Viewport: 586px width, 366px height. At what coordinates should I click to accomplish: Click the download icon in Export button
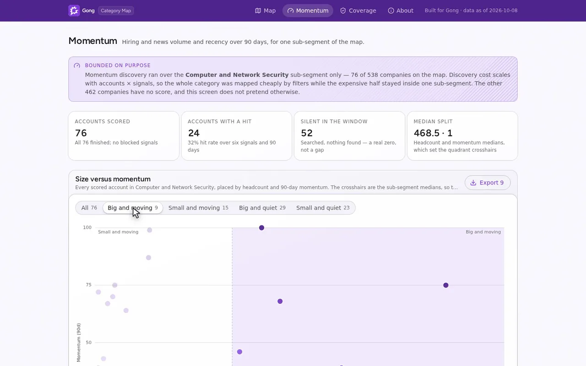tap(473, 183)
